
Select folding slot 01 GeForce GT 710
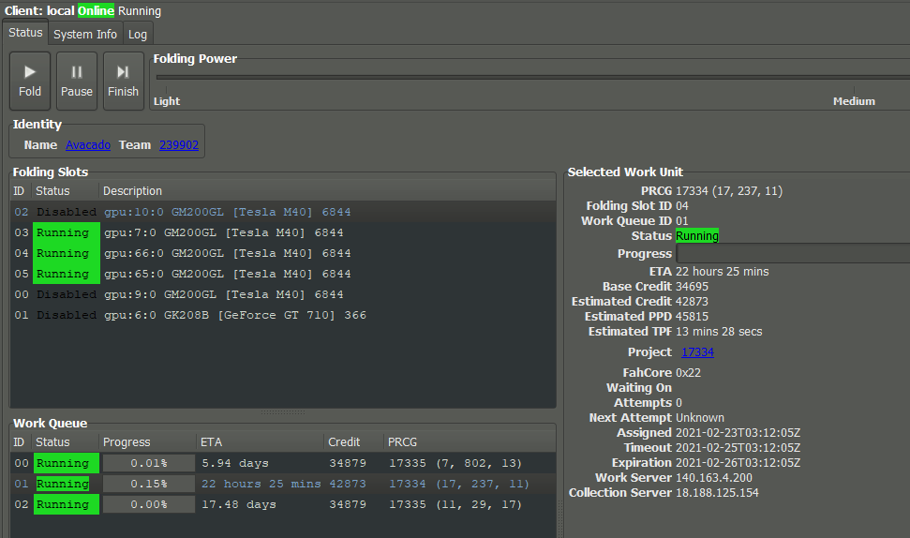[x=283, y=315]
